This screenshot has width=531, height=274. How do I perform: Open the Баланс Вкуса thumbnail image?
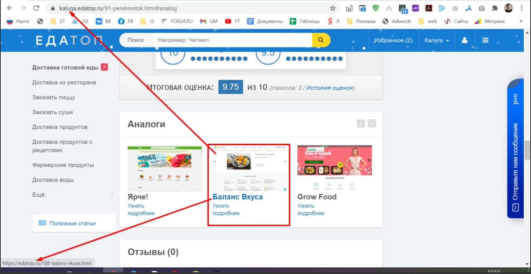250,168
